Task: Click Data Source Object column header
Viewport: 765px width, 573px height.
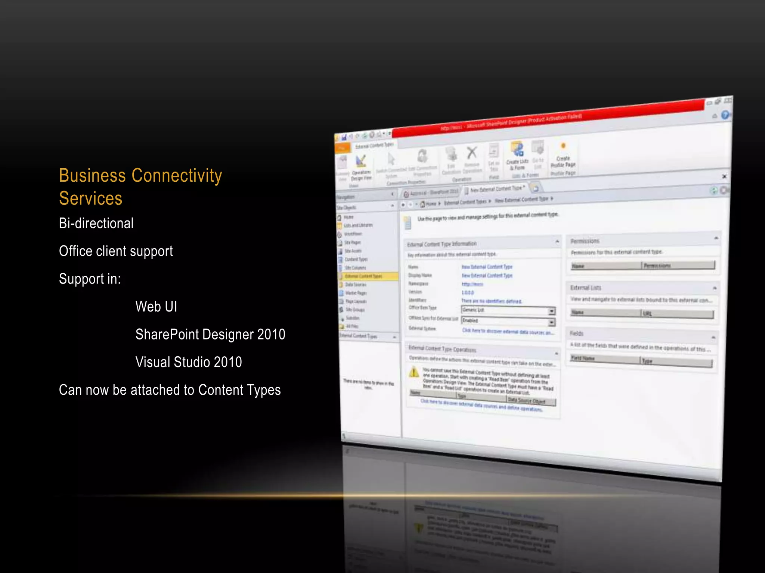Action: 531,401
